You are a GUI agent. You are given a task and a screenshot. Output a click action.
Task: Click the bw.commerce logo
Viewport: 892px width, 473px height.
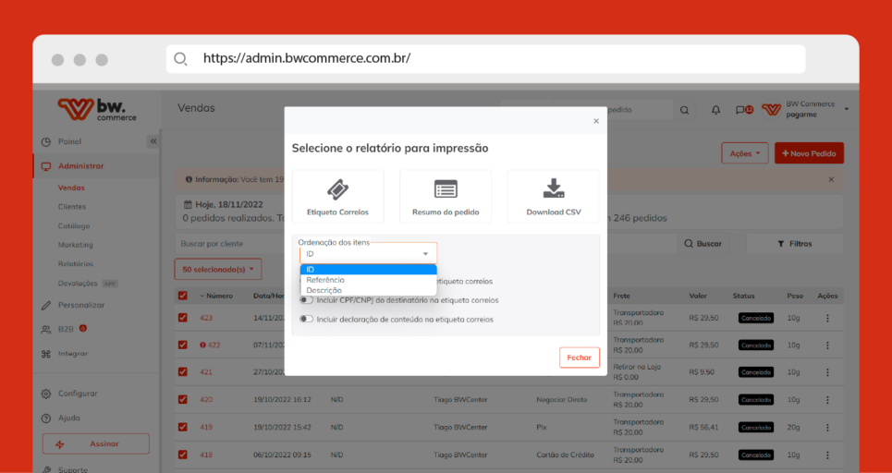[97, 109]
